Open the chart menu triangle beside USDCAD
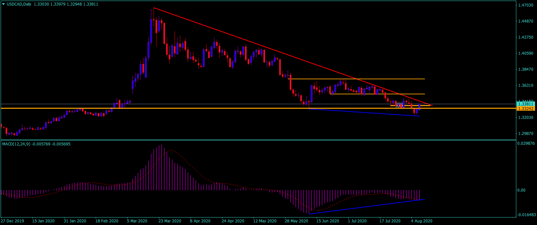This screenshot has height=225, width=537. [x=4, y=4]
